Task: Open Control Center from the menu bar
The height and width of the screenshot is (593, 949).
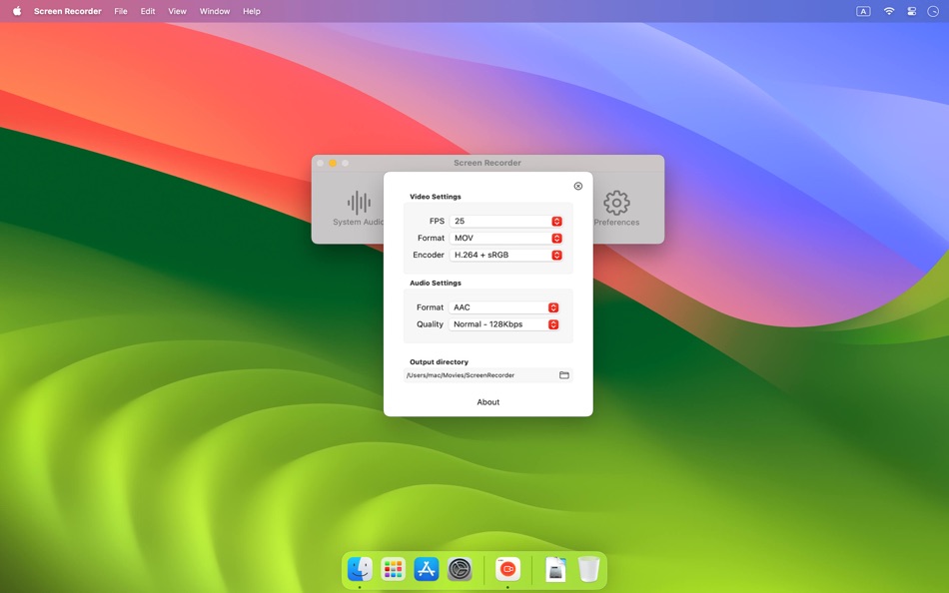Action: (x=911, y=12)
